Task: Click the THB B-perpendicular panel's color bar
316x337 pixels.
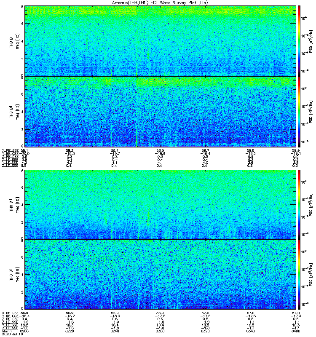Action: coord(299,41)
